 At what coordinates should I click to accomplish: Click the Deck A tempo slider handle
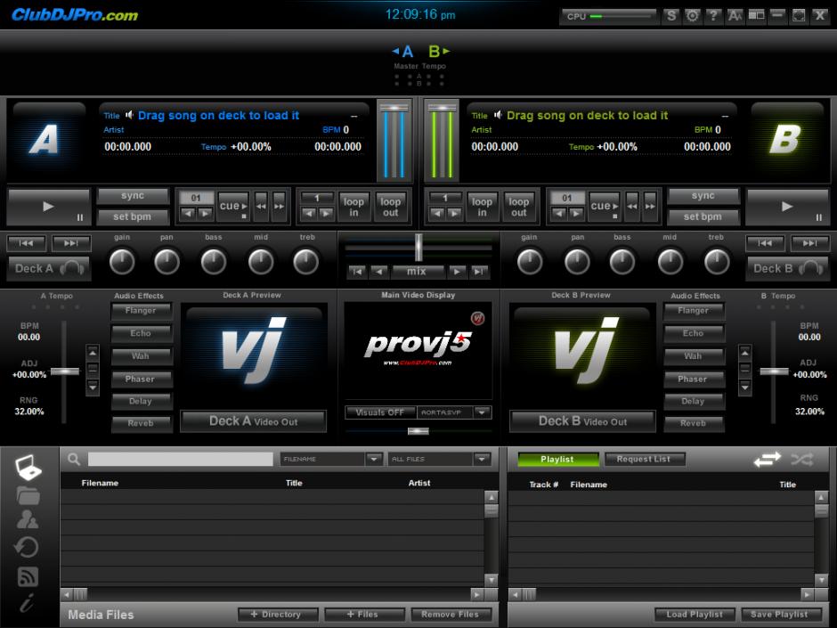64,371
